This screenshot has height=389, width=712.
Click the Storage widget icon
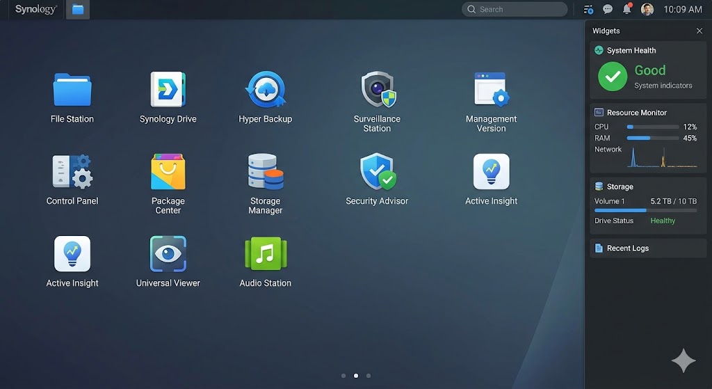point(599,186)
